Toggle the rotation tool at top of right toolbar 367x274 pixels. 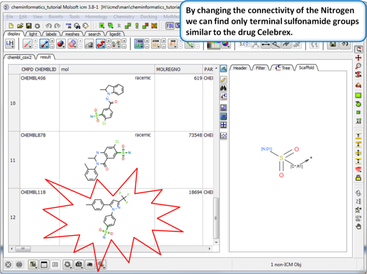[359, 50]
